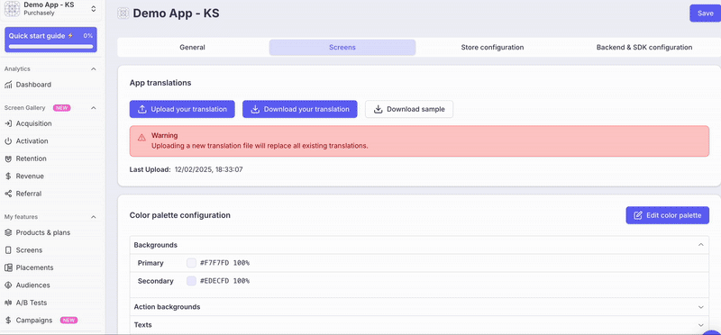Open the Store configuration tab

492,48
